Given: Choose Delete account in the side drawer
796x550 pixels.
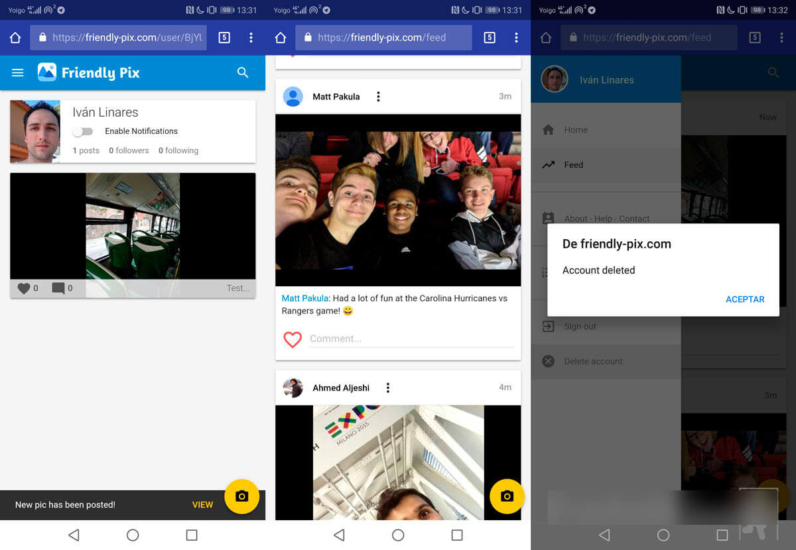Looking at the screenshot, I should coord(593,361).
